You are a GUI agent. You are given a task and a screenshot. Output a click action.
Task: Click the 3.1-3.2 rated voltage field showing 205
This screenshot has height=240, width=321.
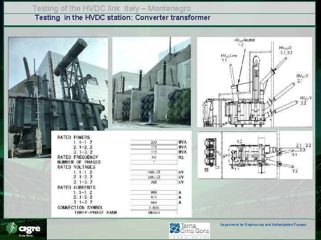(x=154, y=182)
